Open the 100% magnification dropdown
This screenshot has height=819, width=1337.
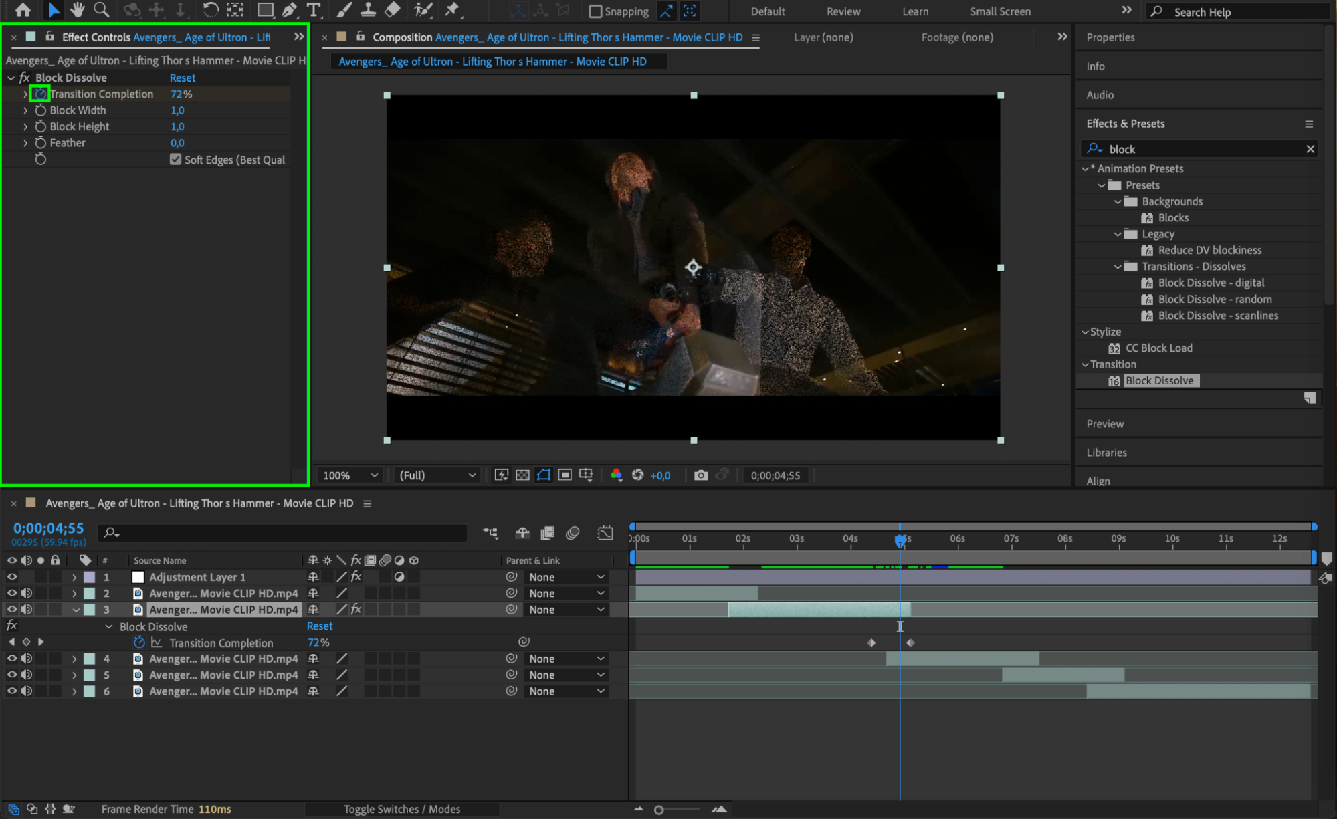click(x=350, y=475)
